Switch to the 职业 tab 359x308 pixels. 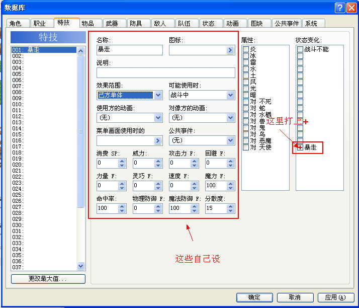(x=42, y=23)
